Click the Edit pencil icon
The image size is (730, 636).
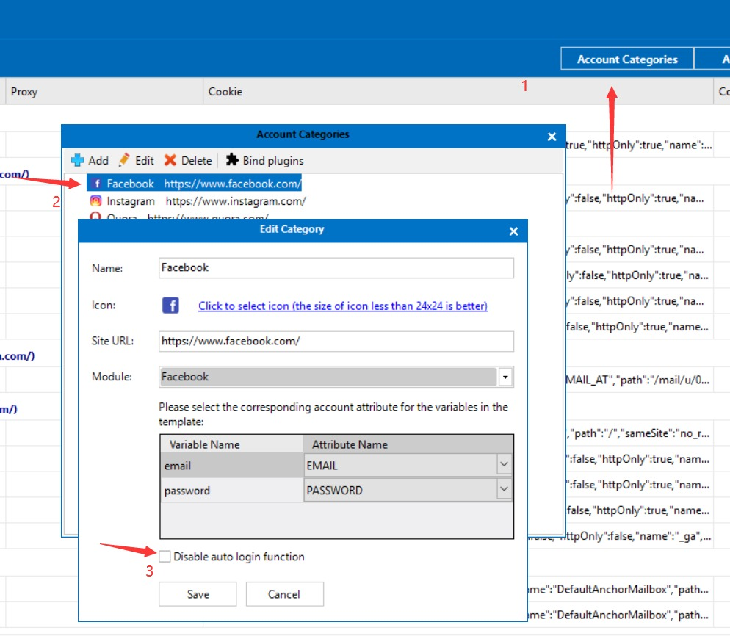point(125,160)
